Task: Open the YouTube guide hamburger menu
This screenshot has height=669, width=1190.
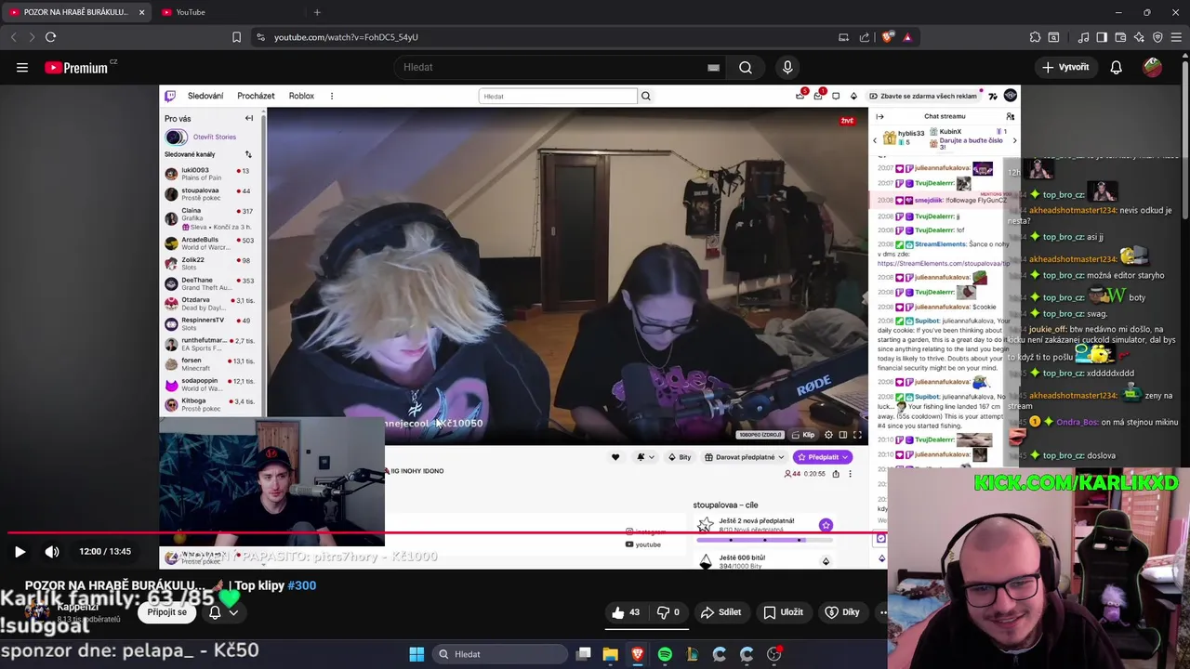Action: tap(22, 67)
